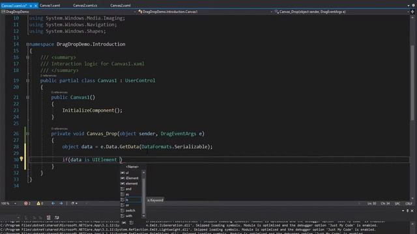Toggle keyword filter icon below IntelliSense list

[132, 223]
